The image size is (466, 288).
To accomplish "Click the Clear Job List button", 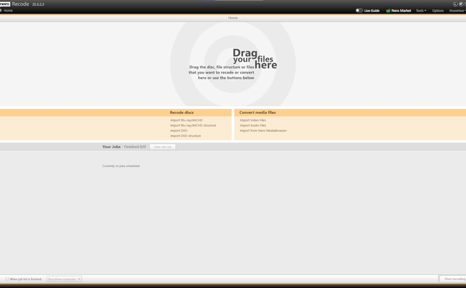I will (162, 146).
